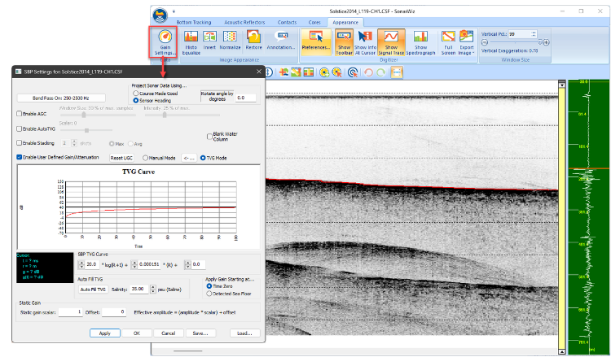Click the Enable Stacking shots spinner arrows
The image size is (611, 357).
pos(74,143)
